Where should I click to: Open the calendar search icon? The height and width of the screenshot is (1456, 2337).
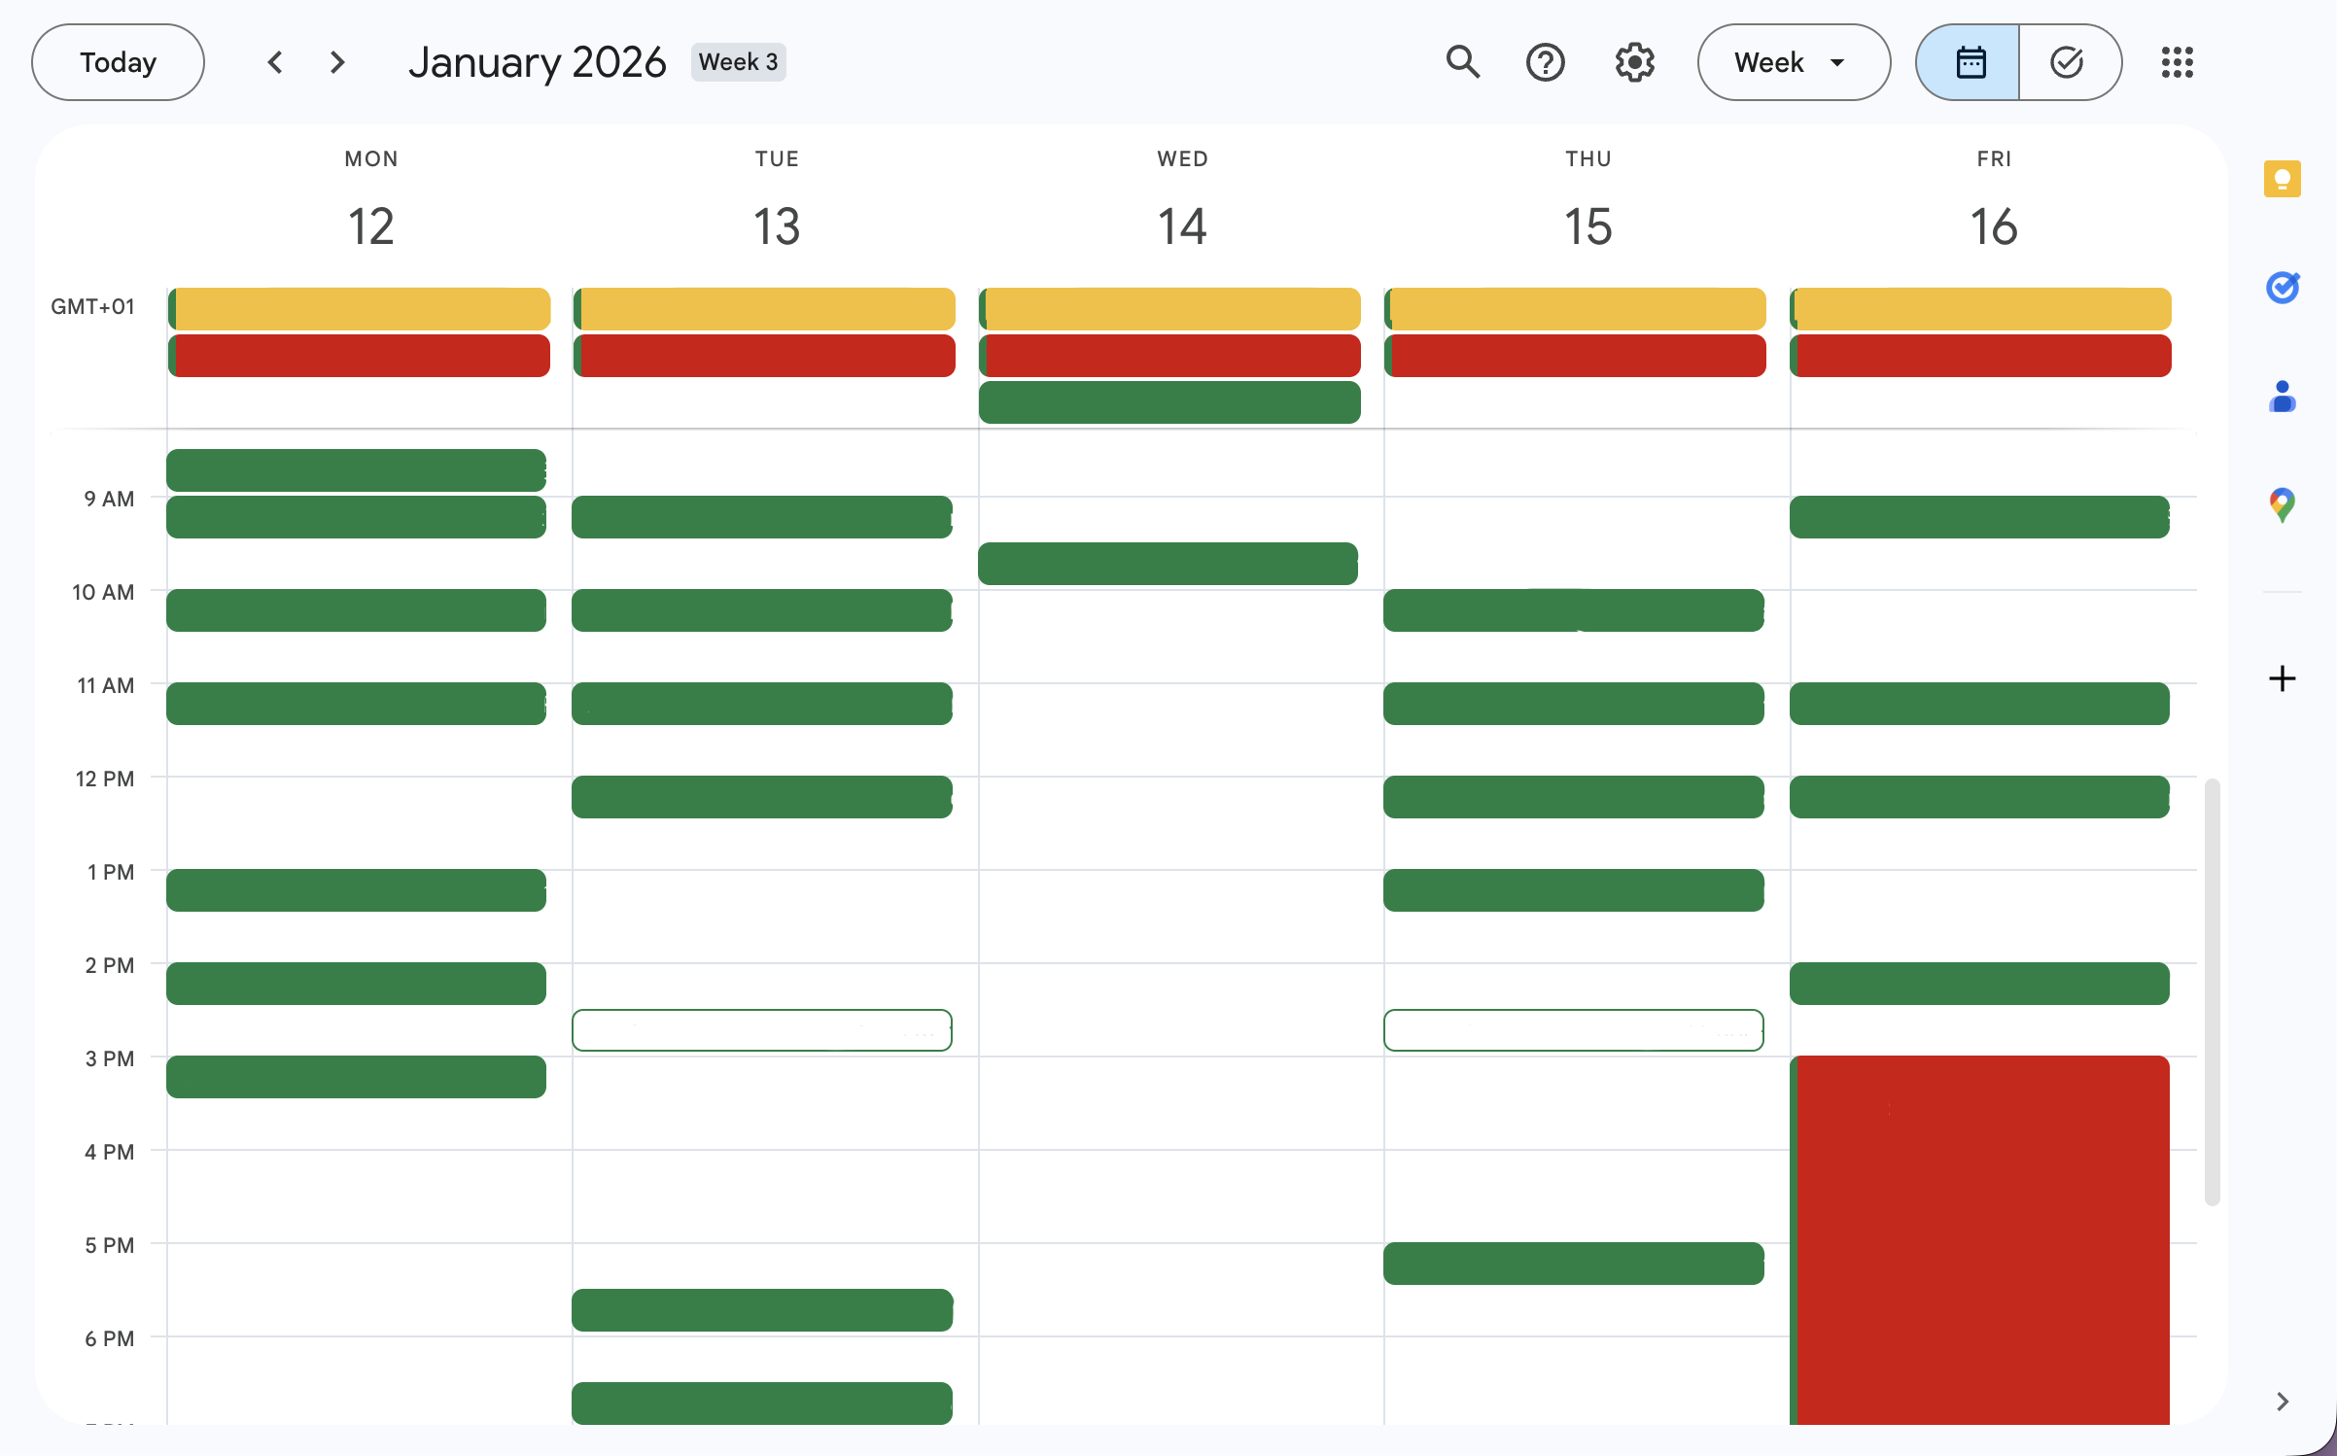click(x=1462, y=62)
